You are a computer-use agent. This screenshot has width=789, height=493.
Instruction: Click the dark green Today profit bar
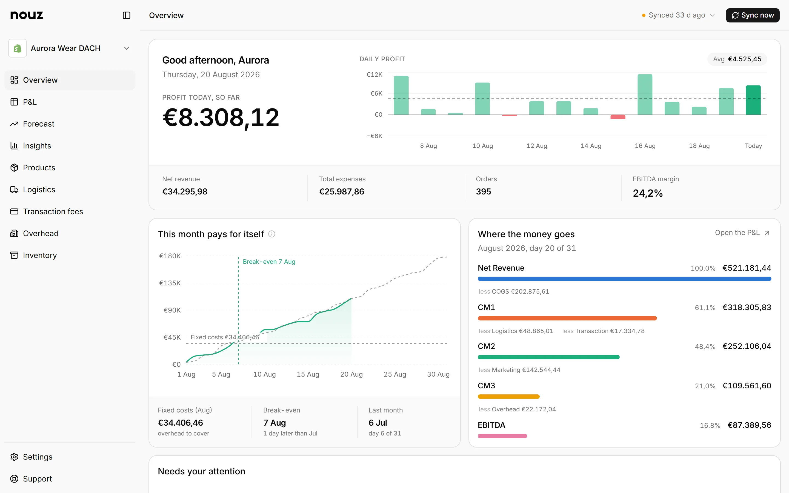click(753, 100)
